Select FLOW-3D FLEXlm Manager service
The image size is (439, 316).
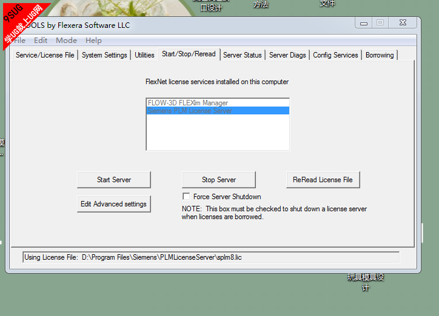(x=218, y=103)
